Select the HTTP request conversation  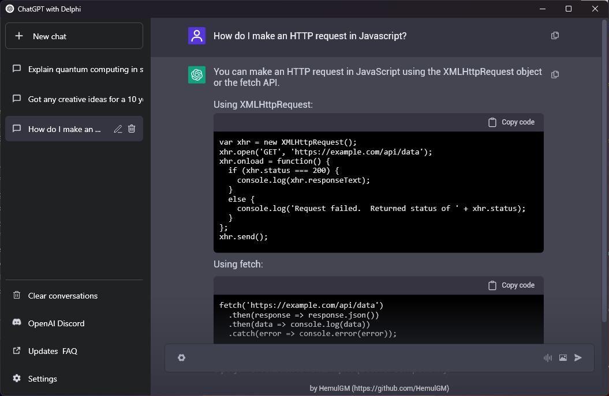[x=63, y=129]
